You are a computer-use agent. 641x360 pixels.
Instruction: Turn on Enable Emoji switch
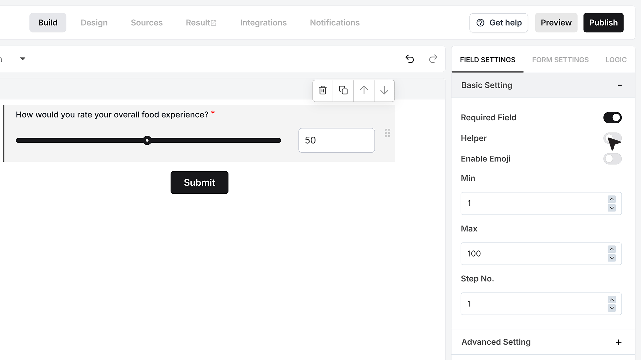click(612, 159)
